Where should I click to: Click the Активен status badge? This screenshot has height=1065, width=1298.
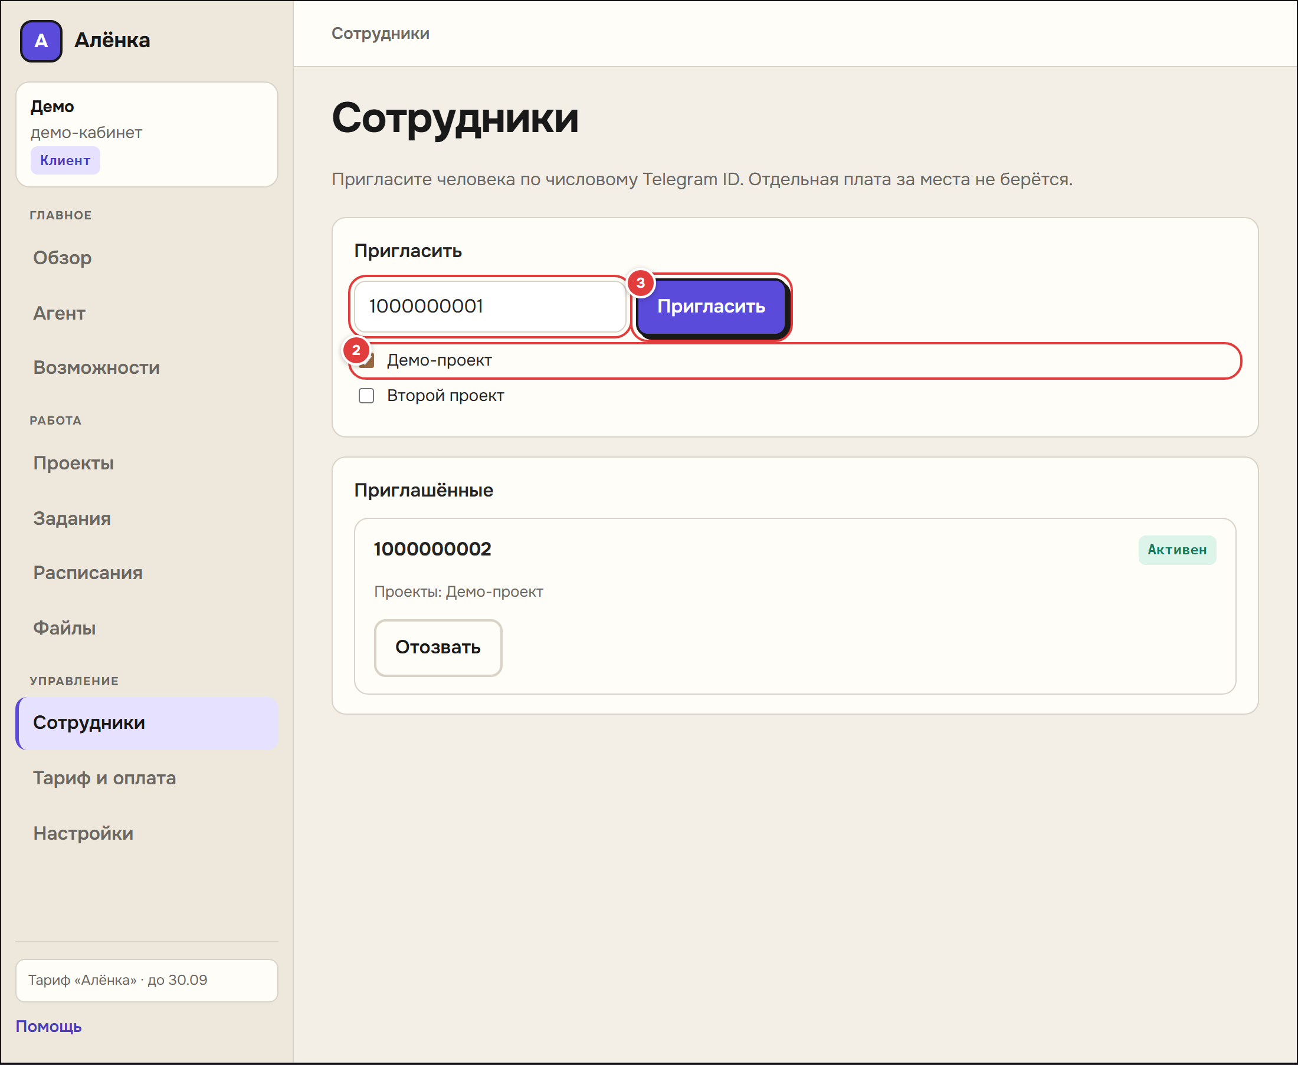click(x=1177, y=550)
